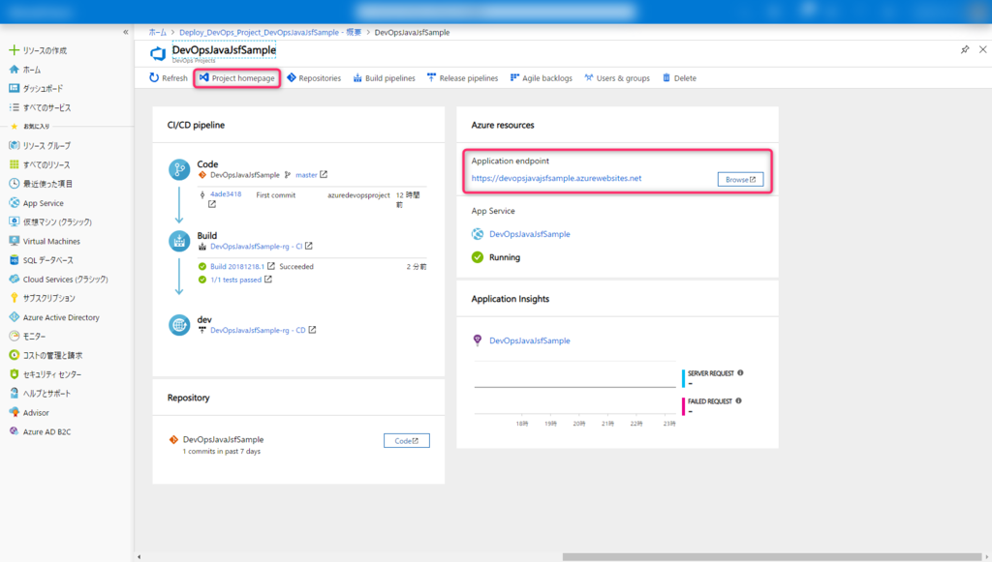Open サブスクリプション key icon
This screenshot has height=562, width=992.
coord(14,297)
